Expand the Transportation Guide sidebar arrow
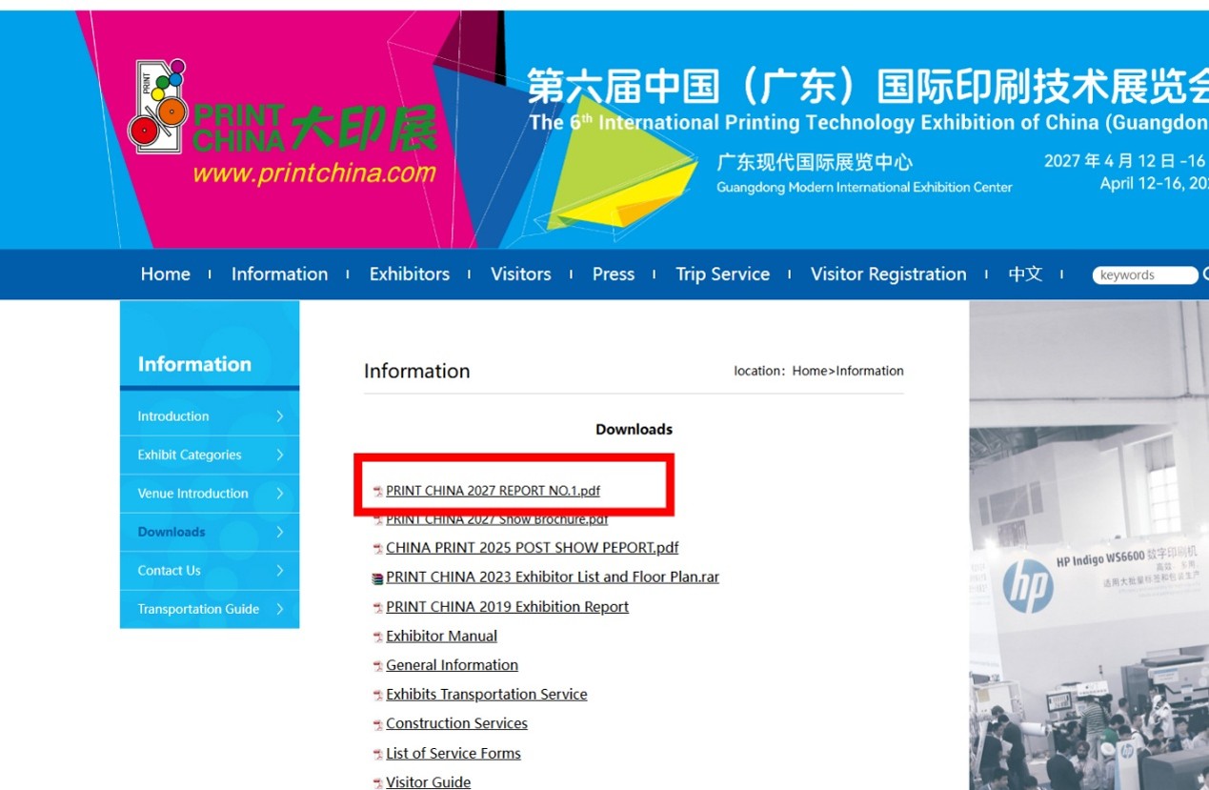The height and width of the screenshot is (790, 1209). pos(280,609)
